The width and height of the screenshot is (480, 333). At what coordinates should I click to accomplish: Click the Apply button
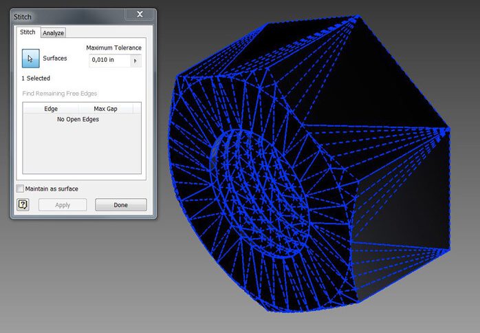pyautogui.click(x=63, y=205)
